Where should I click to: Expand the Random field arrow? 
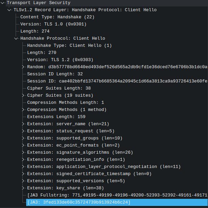pyautogui.click(x=23, y=67)
